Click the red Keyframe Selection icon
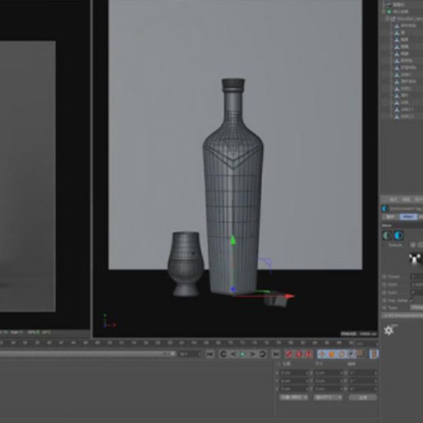The image size is (423, 423). [309, 354]
